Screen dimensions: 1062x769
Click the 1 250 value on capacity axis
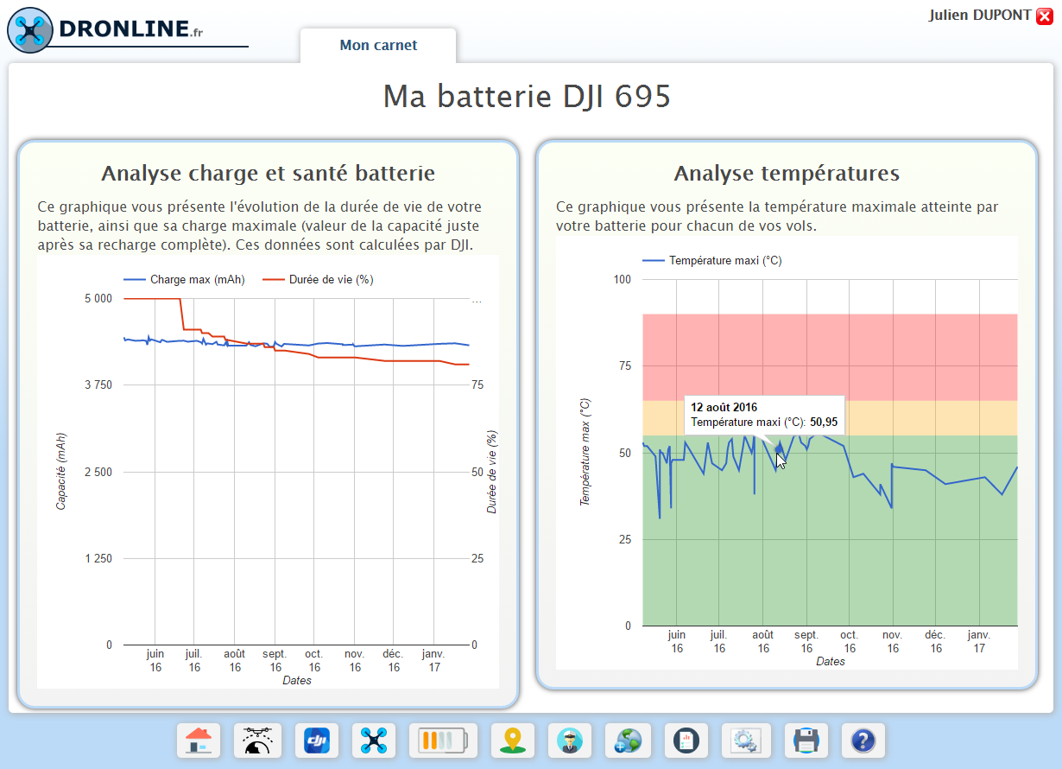(x=98, y=558)
